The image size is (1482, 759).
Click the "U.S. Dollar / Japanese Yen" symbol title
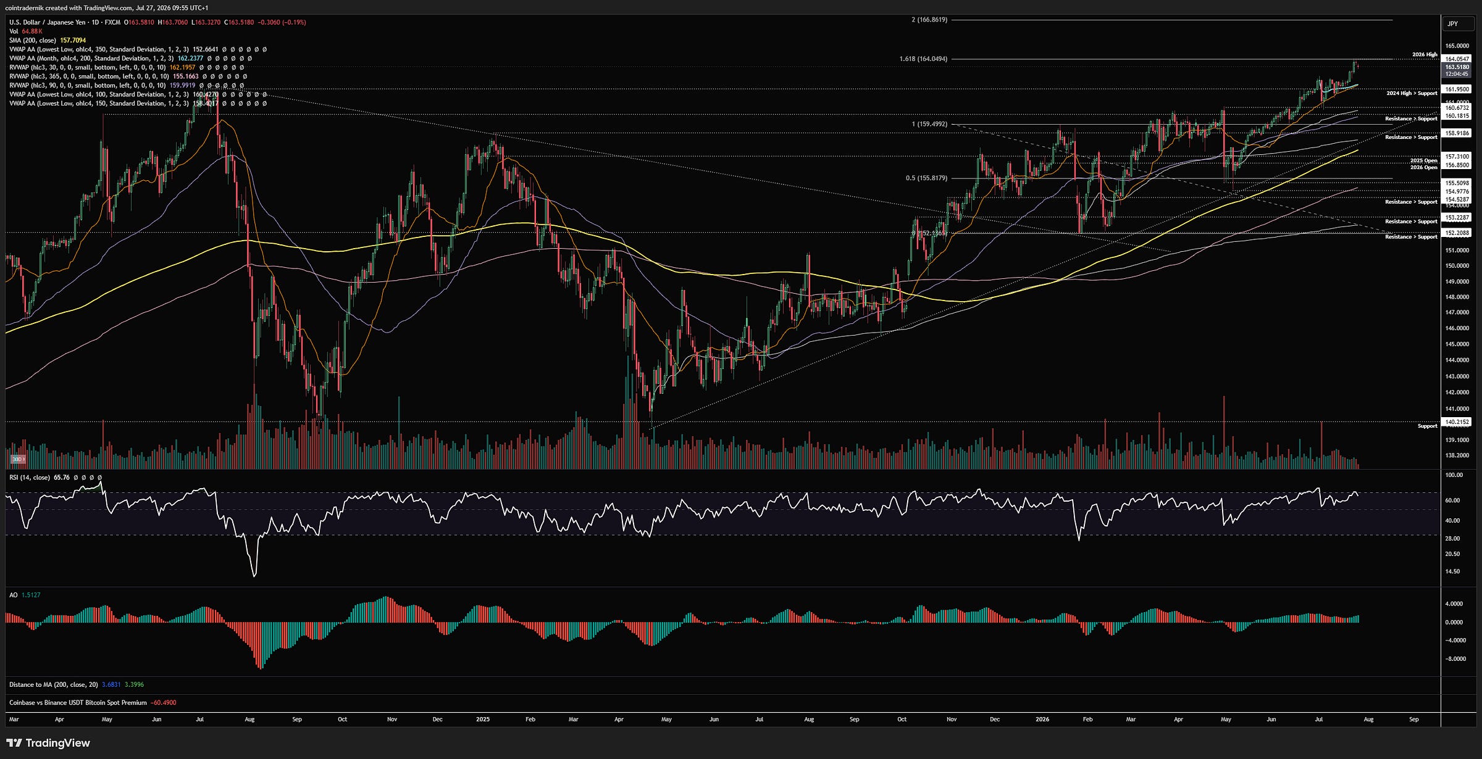point(48,22)
